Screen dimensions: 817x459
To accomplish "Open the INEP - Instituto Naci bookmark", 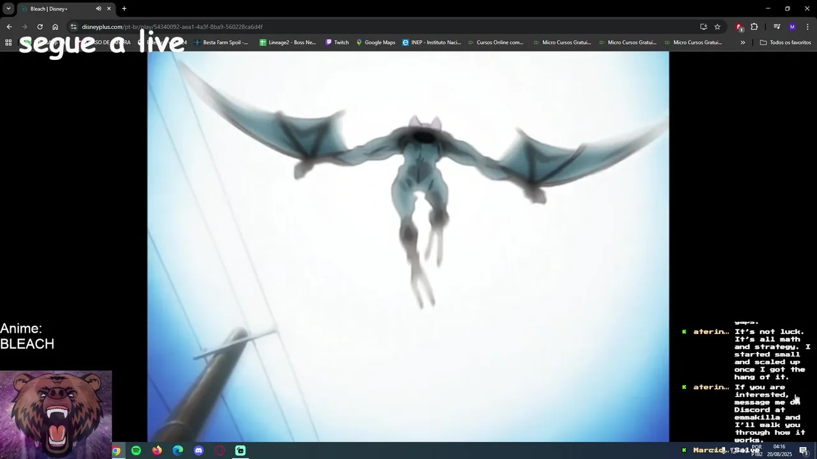I will tap(431, 43).
